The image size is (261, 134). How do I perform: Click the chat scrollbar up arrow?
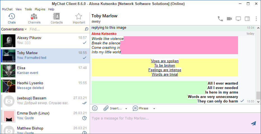(x=258, y=28)
